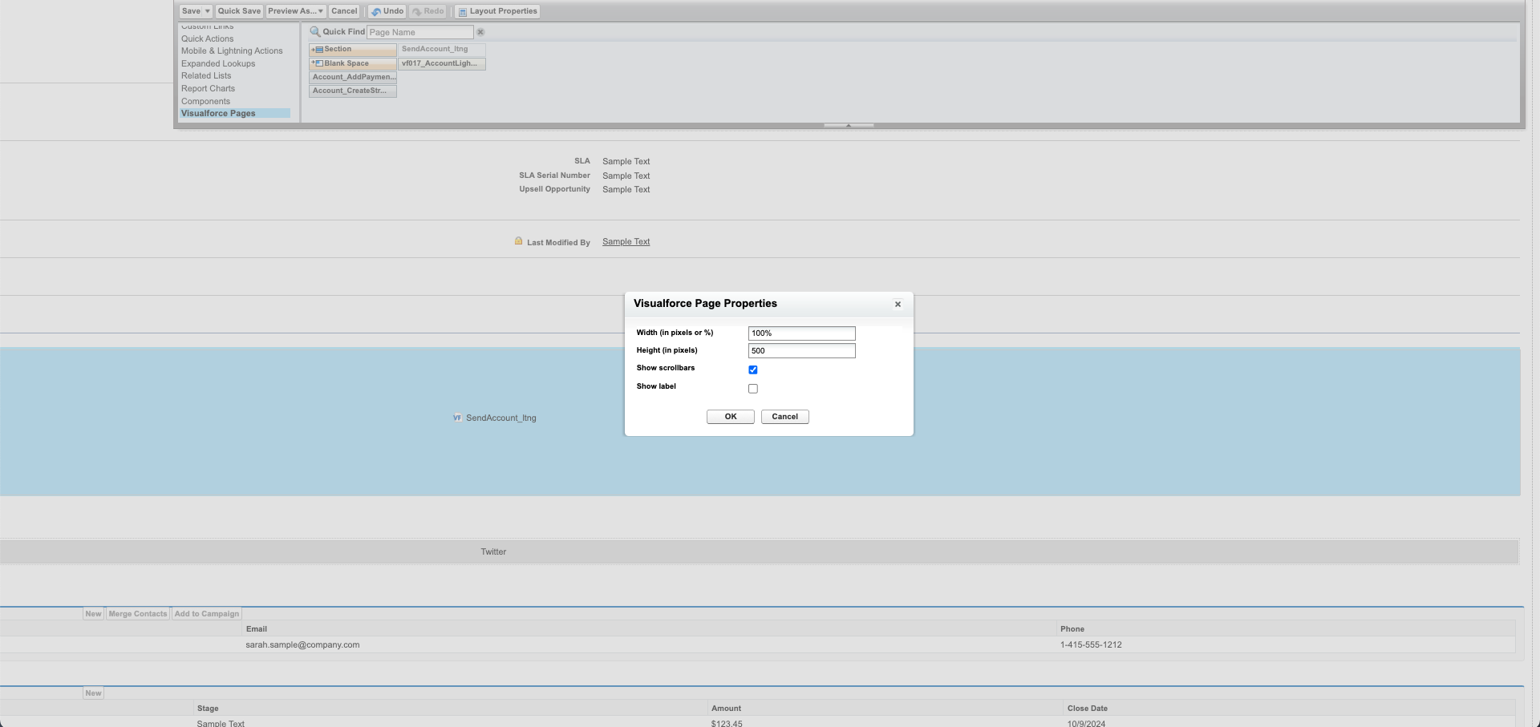Click the toolbar Cancel button
1540x727 pixels.
(344, 11)
